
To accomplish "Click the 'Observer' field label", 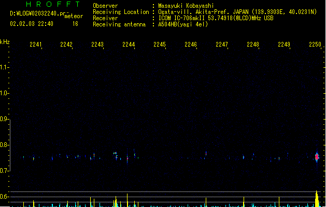I will 105,6.
